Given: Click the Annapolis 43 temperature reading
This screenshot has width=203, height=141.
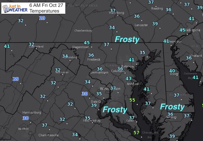Looking at the screenshot, I should coord(128,78).
